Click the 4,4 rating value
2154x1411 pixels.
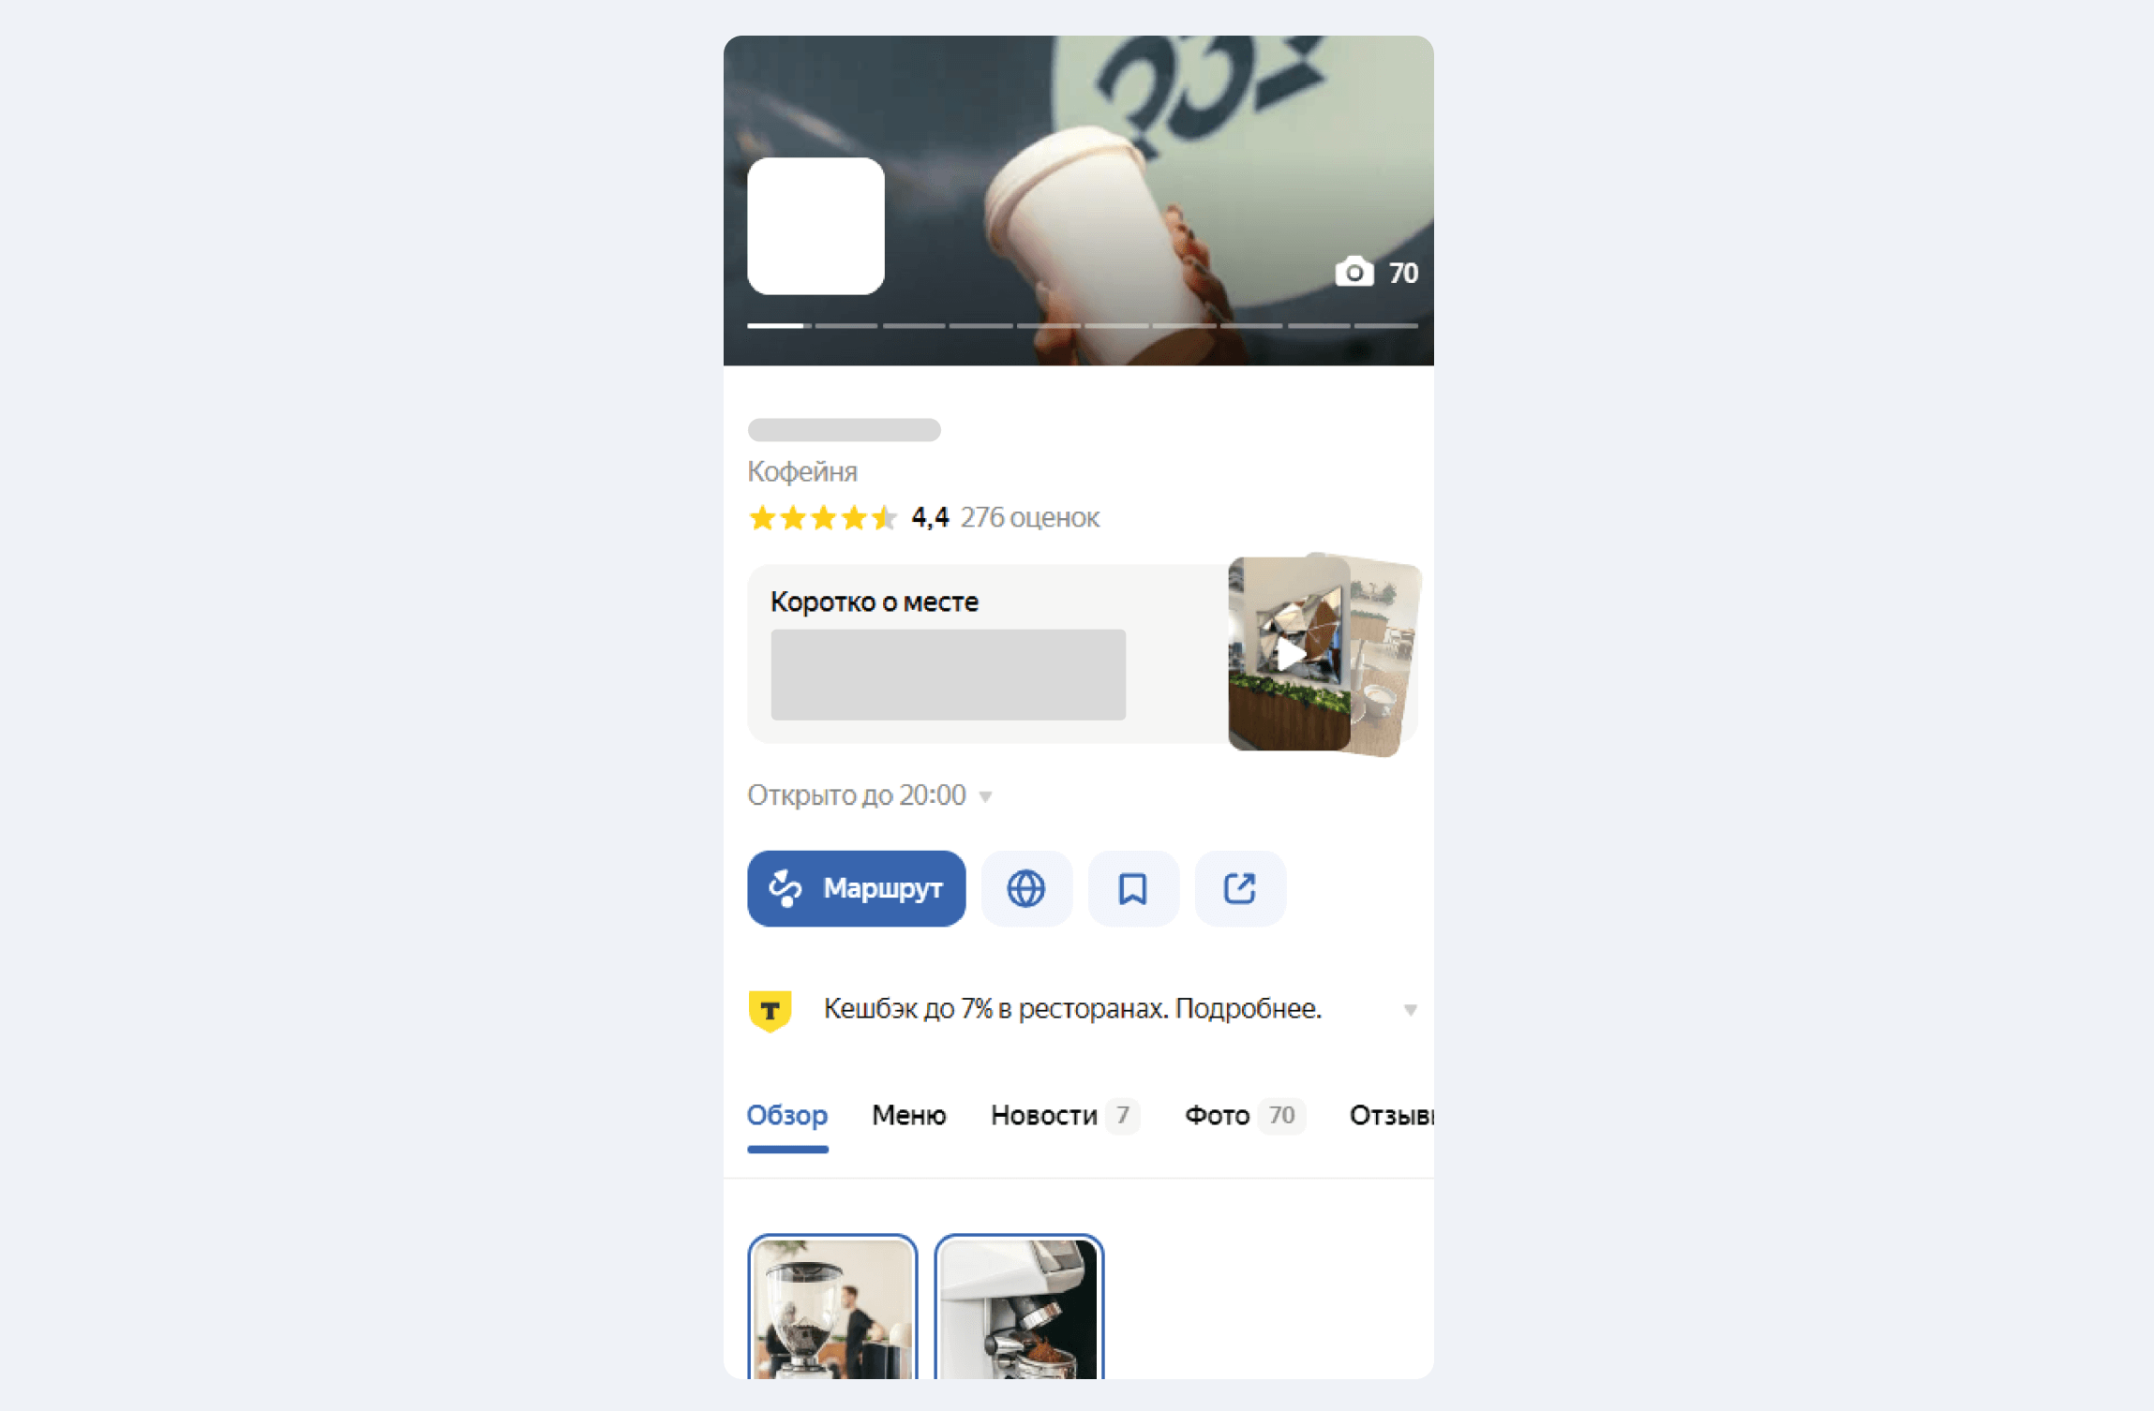point(930,517)
